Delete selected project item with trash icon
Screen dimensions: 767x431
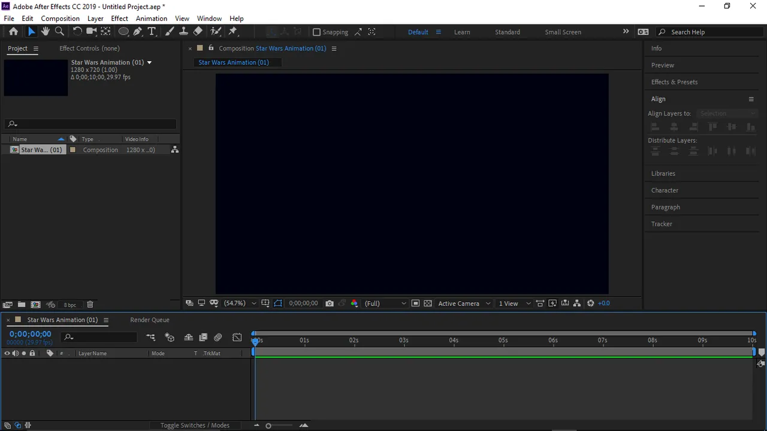[90, 305]
